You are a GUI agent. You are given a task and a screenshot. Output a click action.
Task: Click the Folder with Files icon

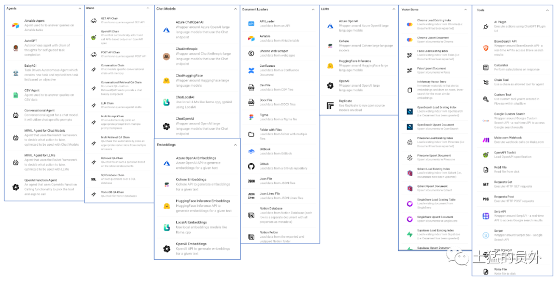click(251, 134)
